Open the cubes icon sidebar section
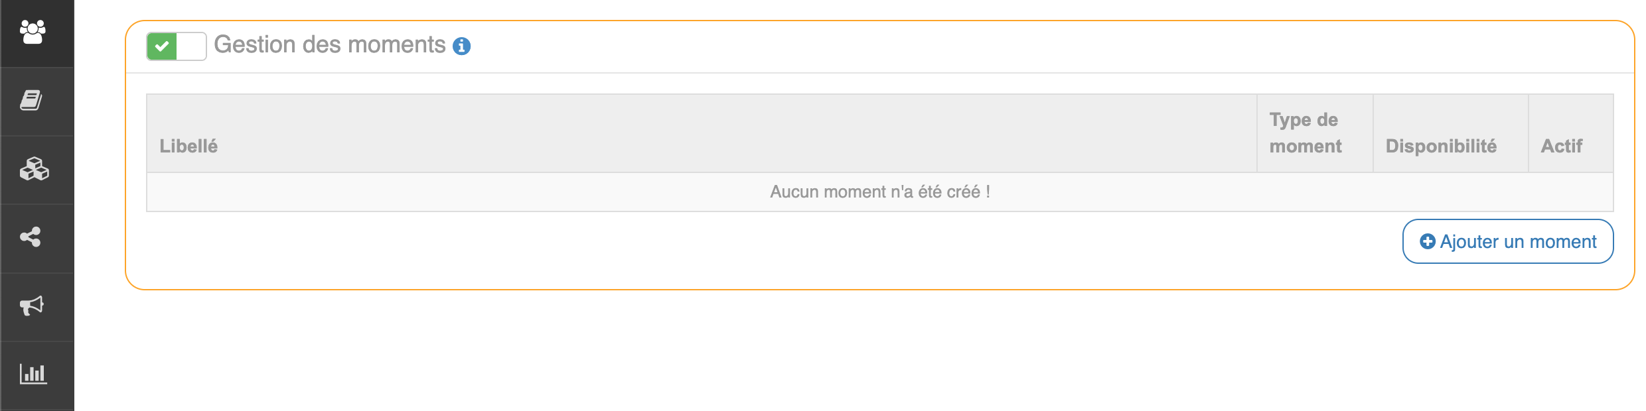The height and width of the screenshot is (411, 1646). pyautogui.click(x=34, y=169)
